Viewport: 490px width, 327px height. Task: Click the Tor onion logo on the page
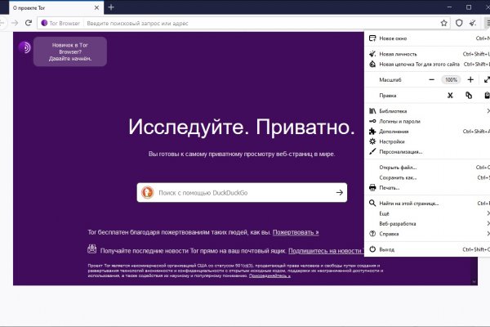pos(25,47)
